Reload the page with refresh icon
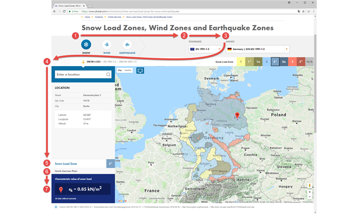The height and width of the screenshot is (214, 354). pyautogui.click(x=64, y=11)
